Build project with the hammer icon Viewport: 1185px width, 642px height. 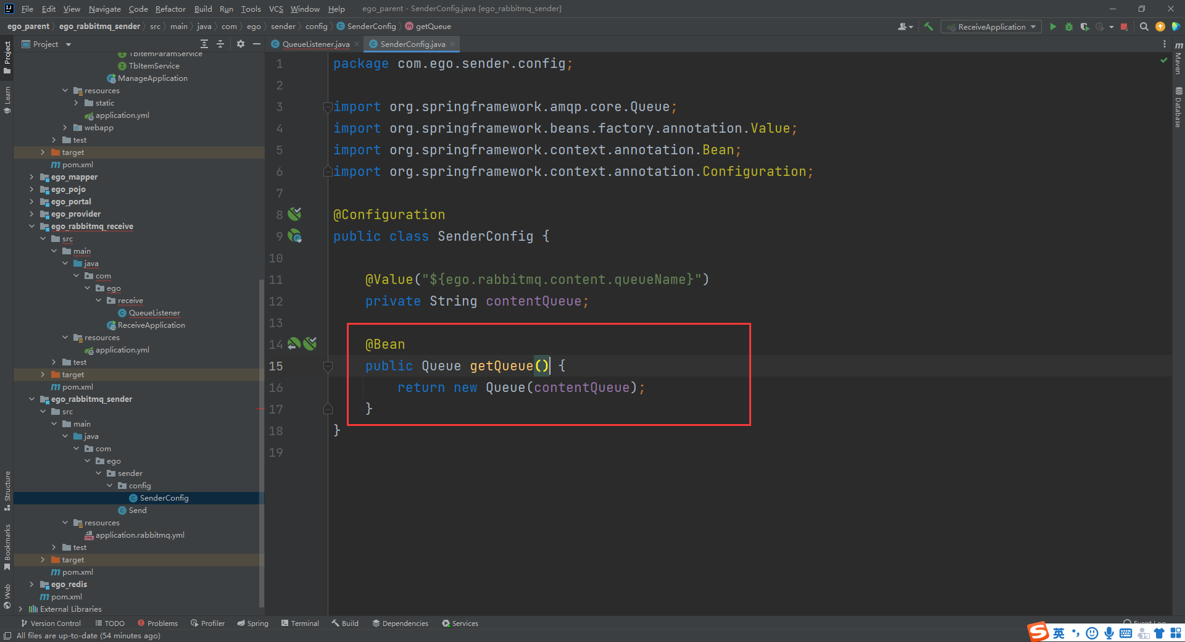click(928, 27)
